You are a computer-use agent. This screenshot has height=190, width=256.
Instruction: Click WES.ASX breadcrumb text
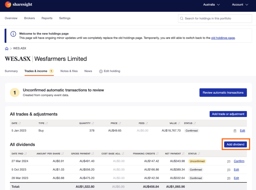pos(20,48)
